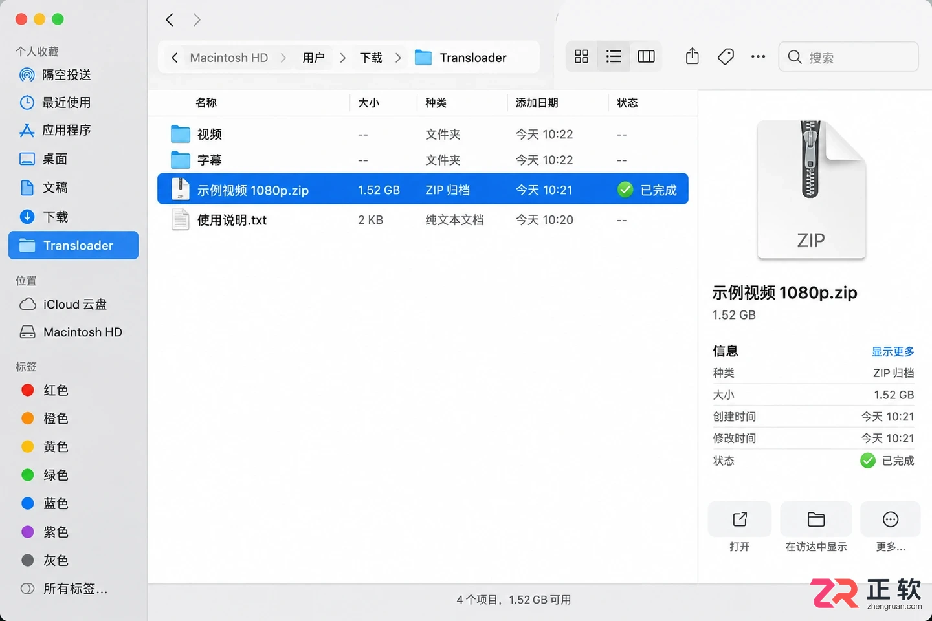
Task: Go back with the toolbar back arrow
Action: pyautogui.click(x=170, y=20)
